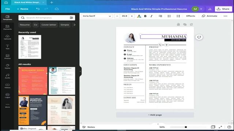Screen dimensions: 234x131
Task: Add a new page with the icon above canvas
Action: click(191, 24)
